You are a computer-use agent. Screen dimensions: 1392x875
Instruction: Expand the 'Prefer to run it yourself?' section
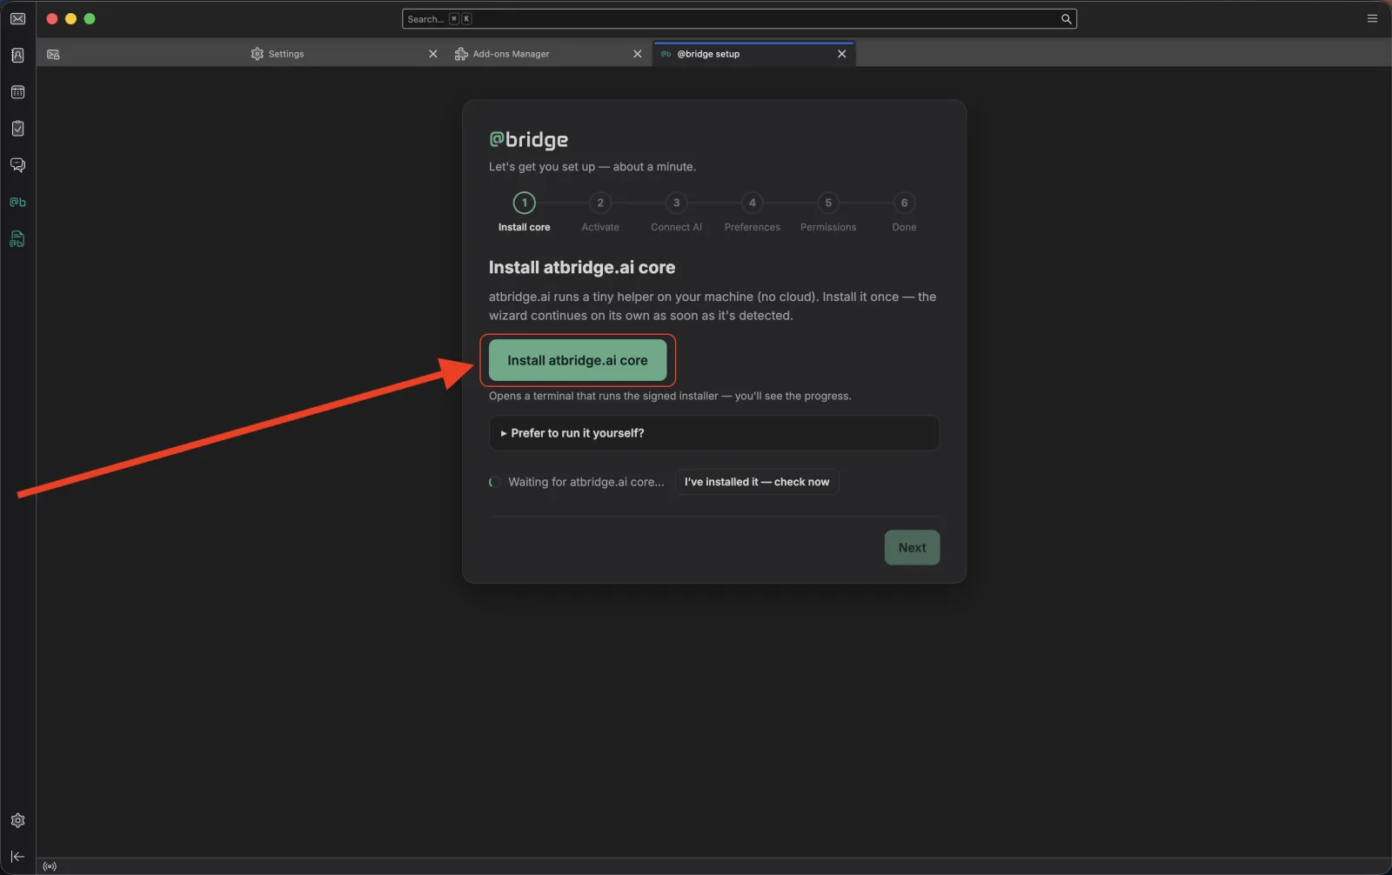click(714, 433)
